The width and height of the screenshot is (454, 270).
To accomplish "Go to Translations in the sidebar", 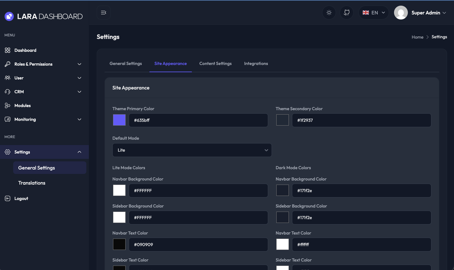I will click(32, 183).
